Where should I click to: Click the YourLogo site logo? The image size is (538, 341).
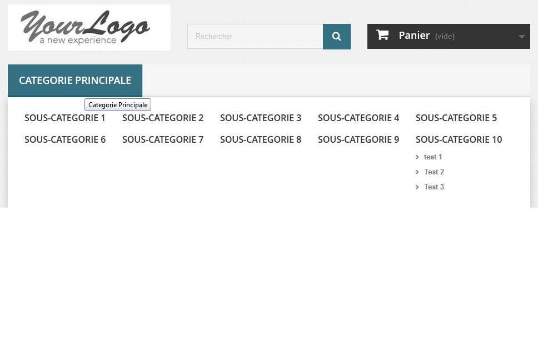tap(89, 27)
